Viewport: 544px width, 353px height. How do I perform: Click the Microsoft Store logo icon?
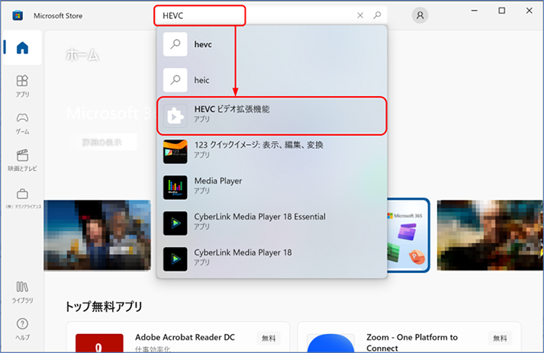pyautogui.click(x=18, y=15)
